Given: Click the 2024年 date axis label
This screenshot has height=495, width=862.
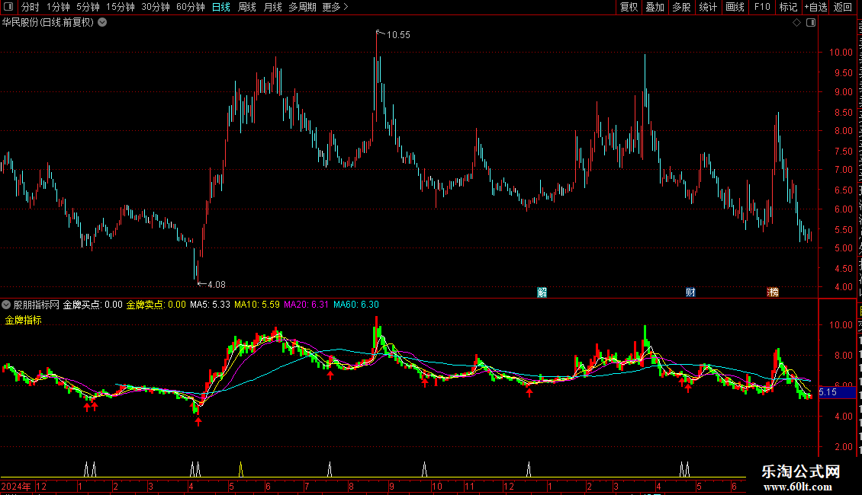Looking at the screenshot, I should pos(16,486).
